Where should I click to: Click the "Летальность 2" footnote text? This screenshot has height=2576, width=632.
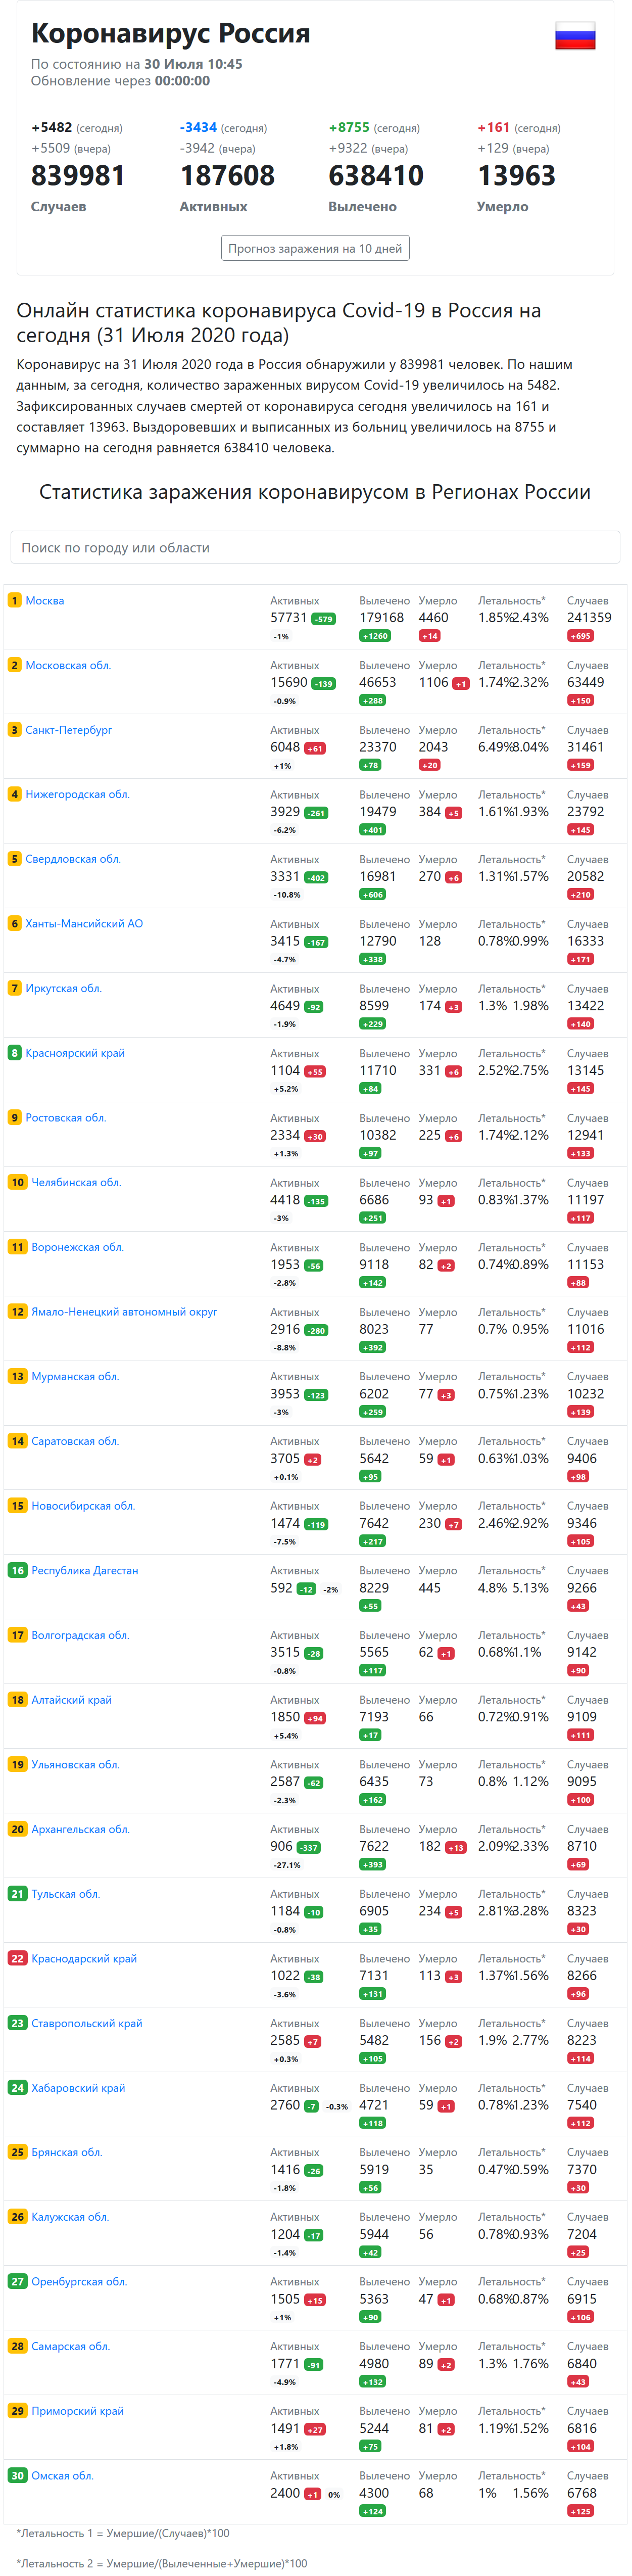click(162, 2564)
